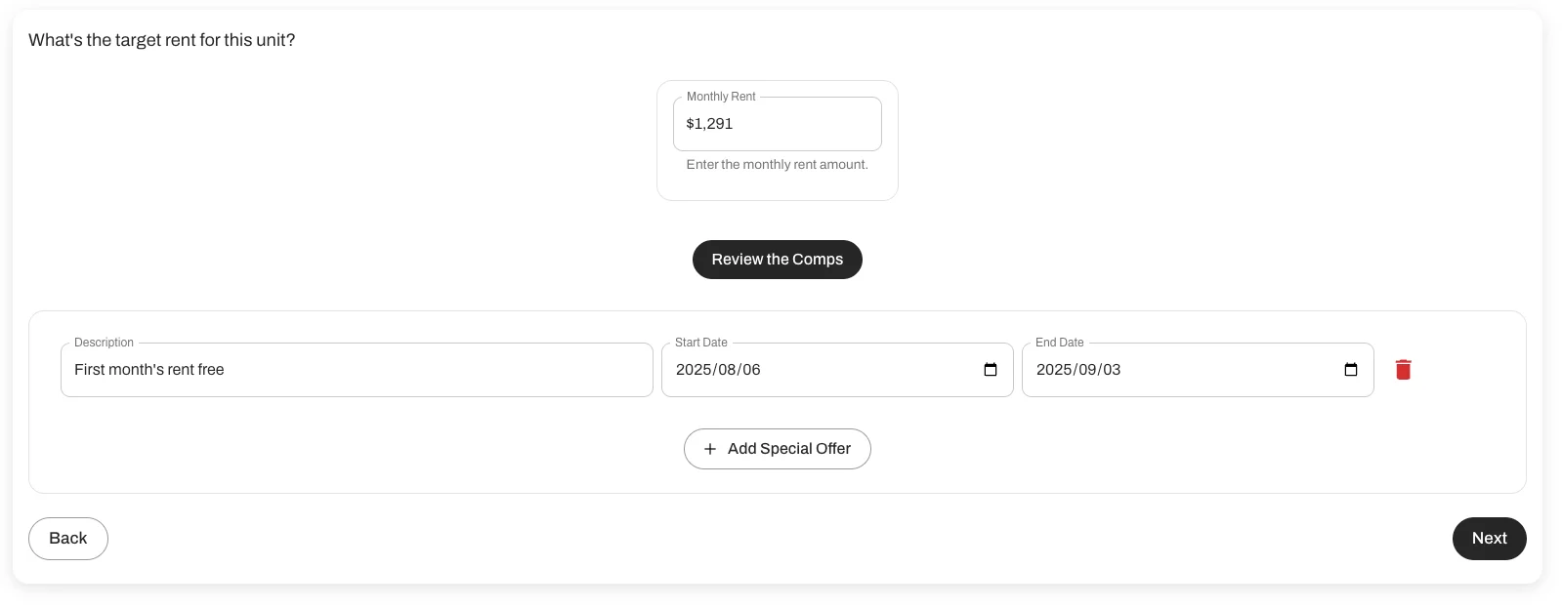
Task: Click the Start Date value 2025/08/06
Action: pos(720,370)
